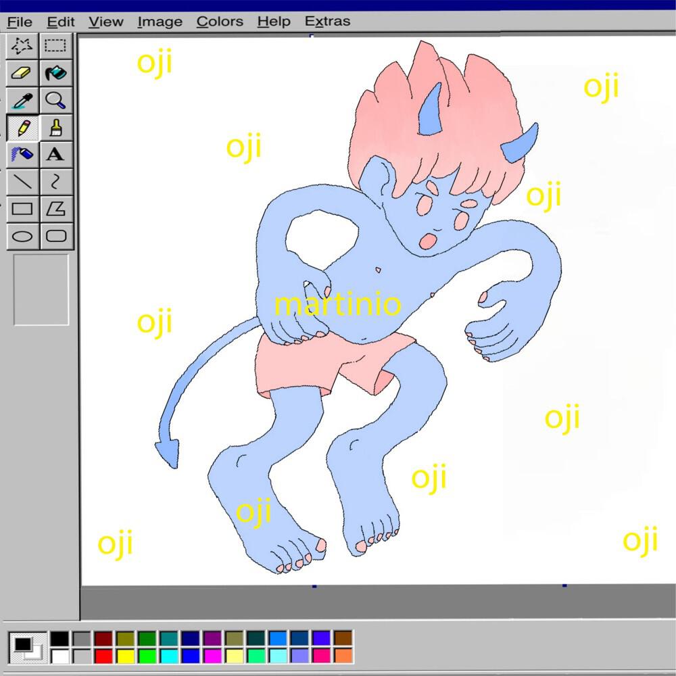This screenshot has width=676, height=676.
Task: Select the teal swatch in top row
Action: pos(168,639)
